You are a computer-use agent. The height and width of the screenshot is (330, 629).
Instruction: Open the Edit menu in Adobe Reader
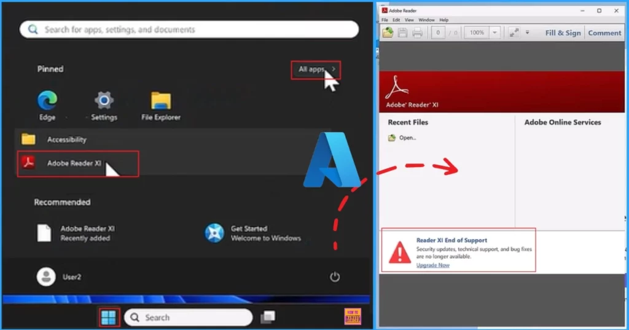[x=396, y=20]
